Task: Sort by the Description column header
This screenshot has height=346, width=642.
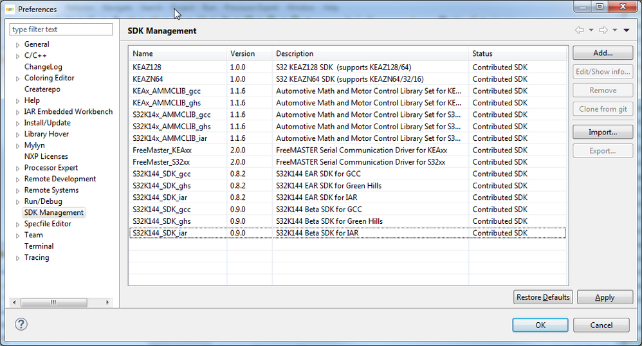Action: click(370, 53)
